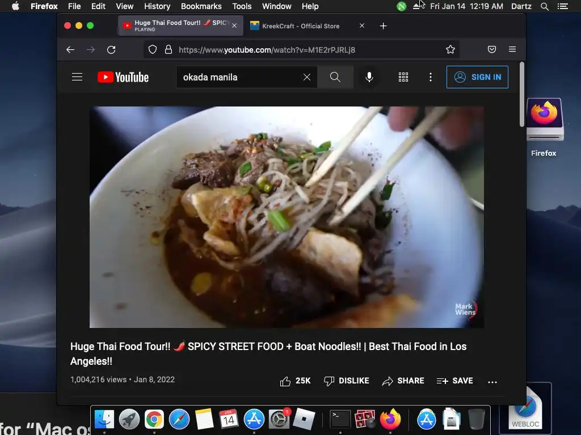The height and width of the screenshot is (435, 581).
Task: Open Notification Center list icon
Action: [562, 6]
